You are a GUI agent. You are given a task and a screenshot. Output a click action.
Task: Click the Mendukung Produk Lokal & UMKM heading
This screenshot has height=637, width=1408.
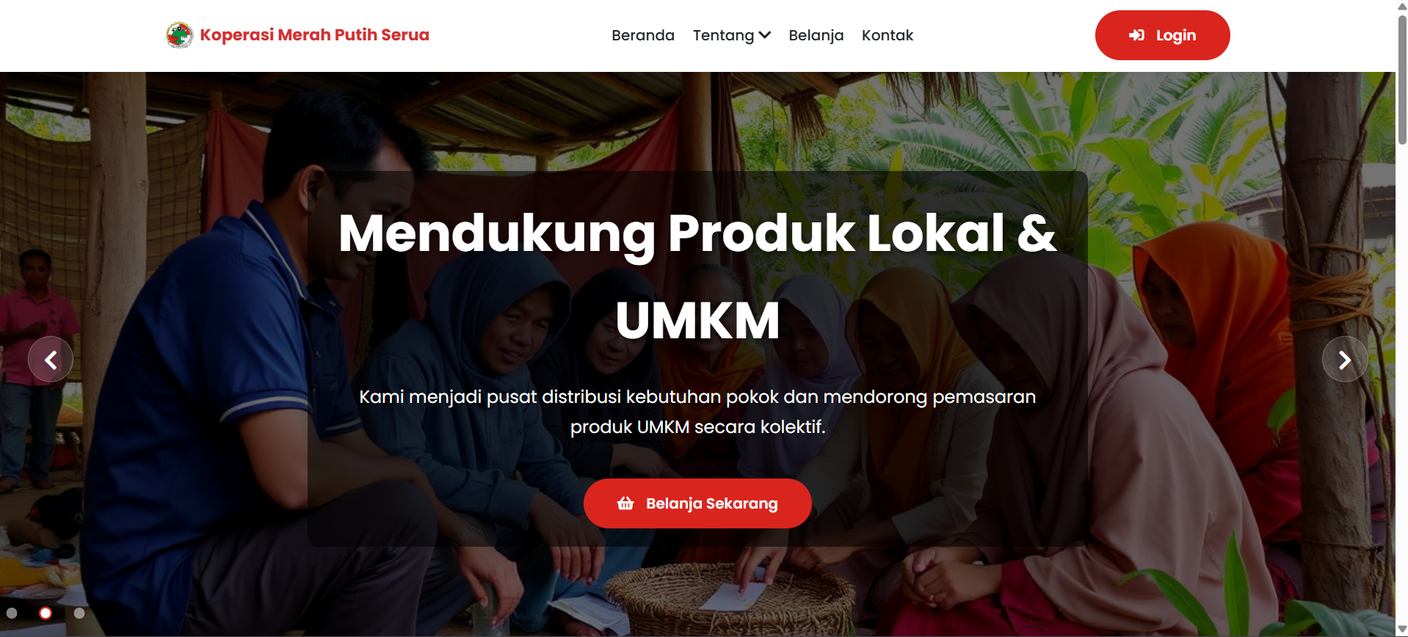(697, 277)
